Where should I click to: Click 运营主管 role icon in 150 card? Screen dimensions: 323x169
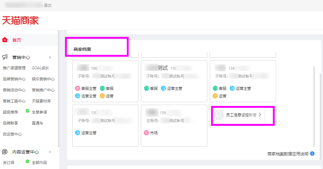[x=163, y=88]
